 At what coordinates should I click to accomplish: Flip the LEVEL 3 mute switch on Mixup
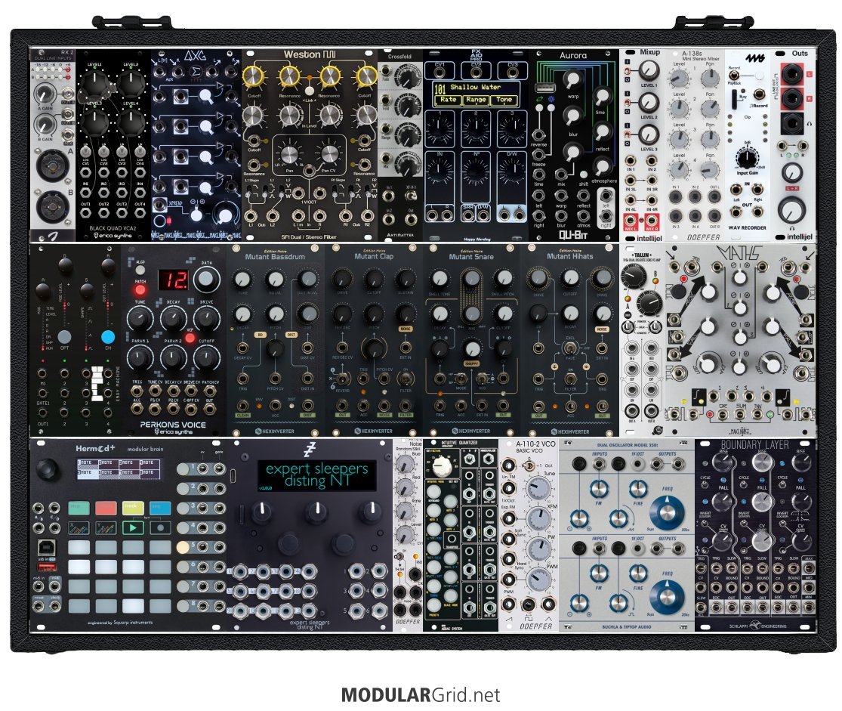click(628, 134)
